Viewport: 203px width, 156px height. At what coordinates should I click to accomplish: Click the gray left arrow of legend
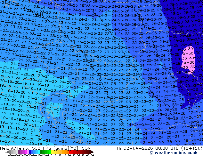coord(7,152)
